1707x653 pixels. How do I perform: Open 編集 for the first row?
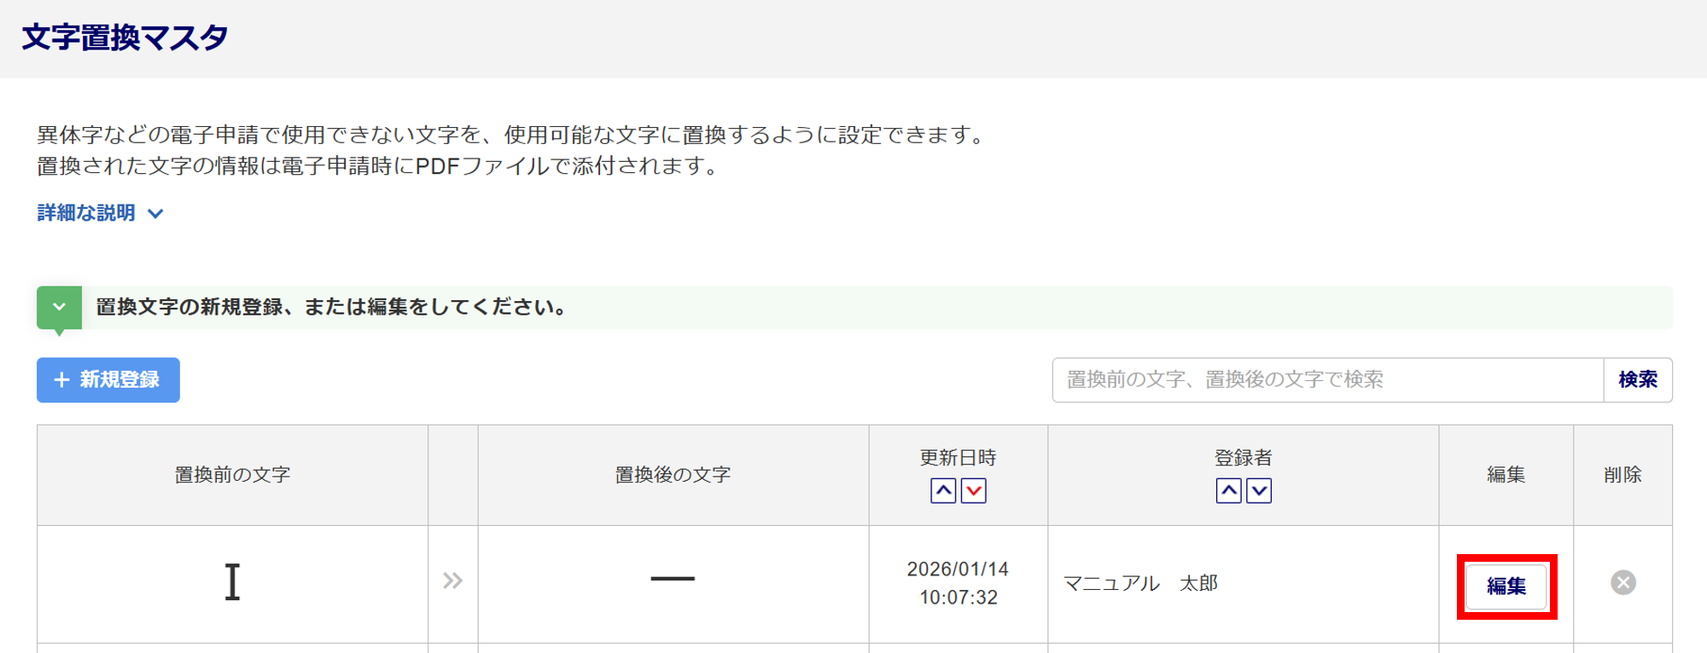point(1506,587)
